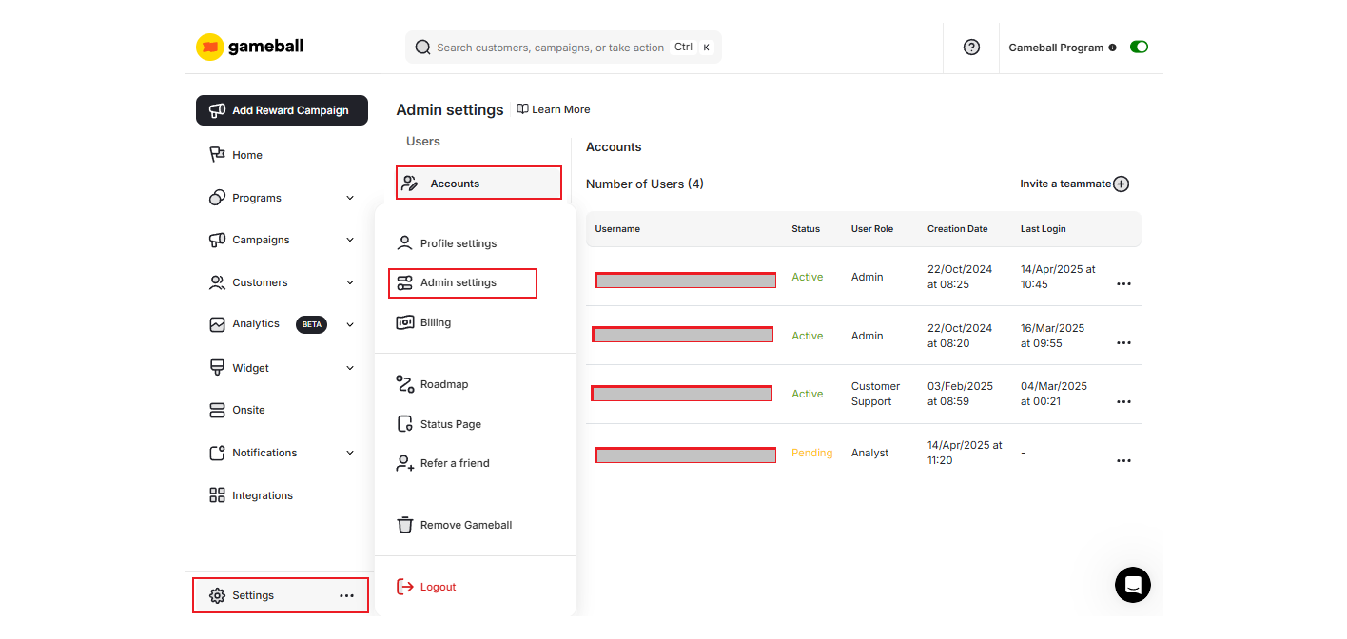Expand the Campaigns chevron
Viewport: 1347px width, 639px height.
coord(350,240)
